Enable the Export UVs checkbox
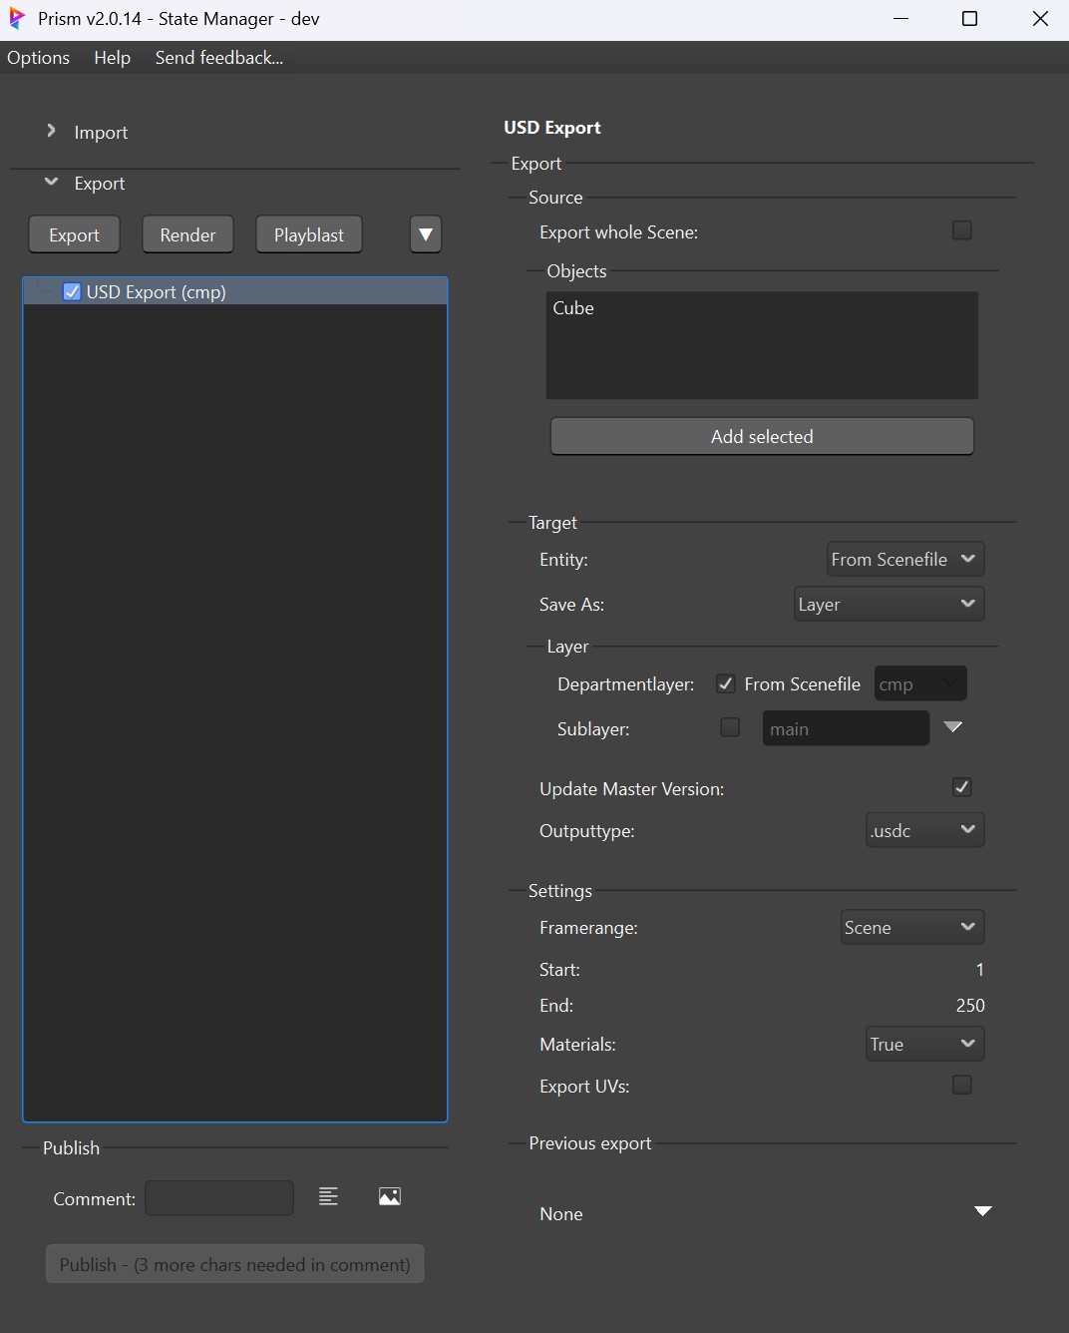This screenshot has width=1069, height=1333. click(962, 1085)
